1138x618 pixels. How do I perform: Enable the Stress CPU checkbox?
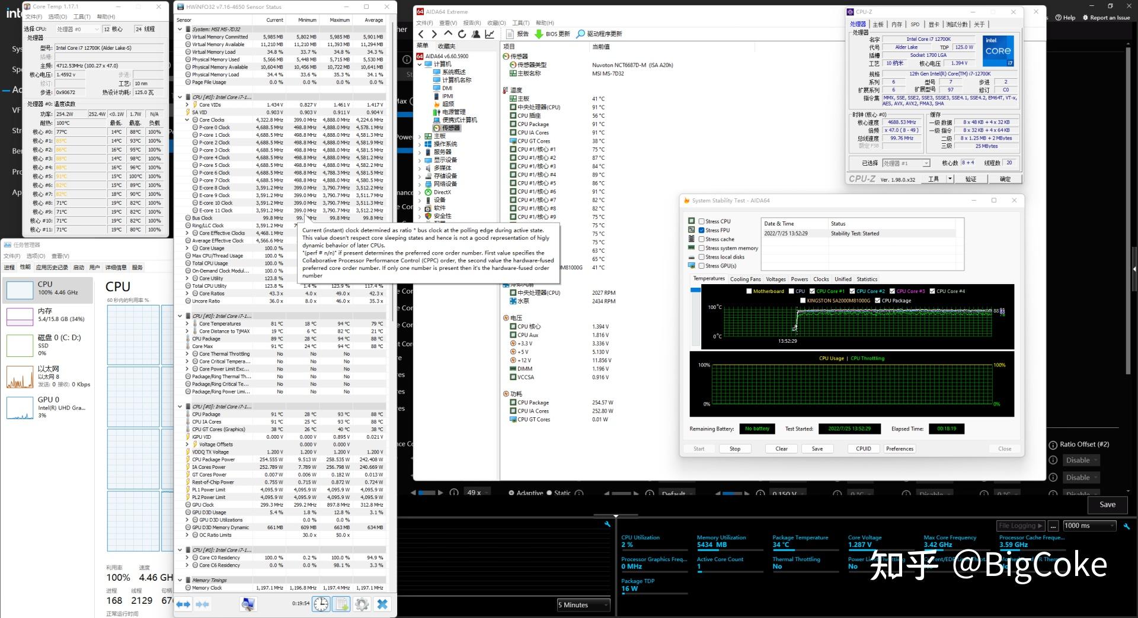click(x=702, y=221)
